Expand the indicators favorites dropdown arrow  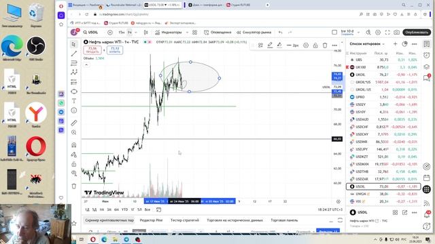point(187,33)
